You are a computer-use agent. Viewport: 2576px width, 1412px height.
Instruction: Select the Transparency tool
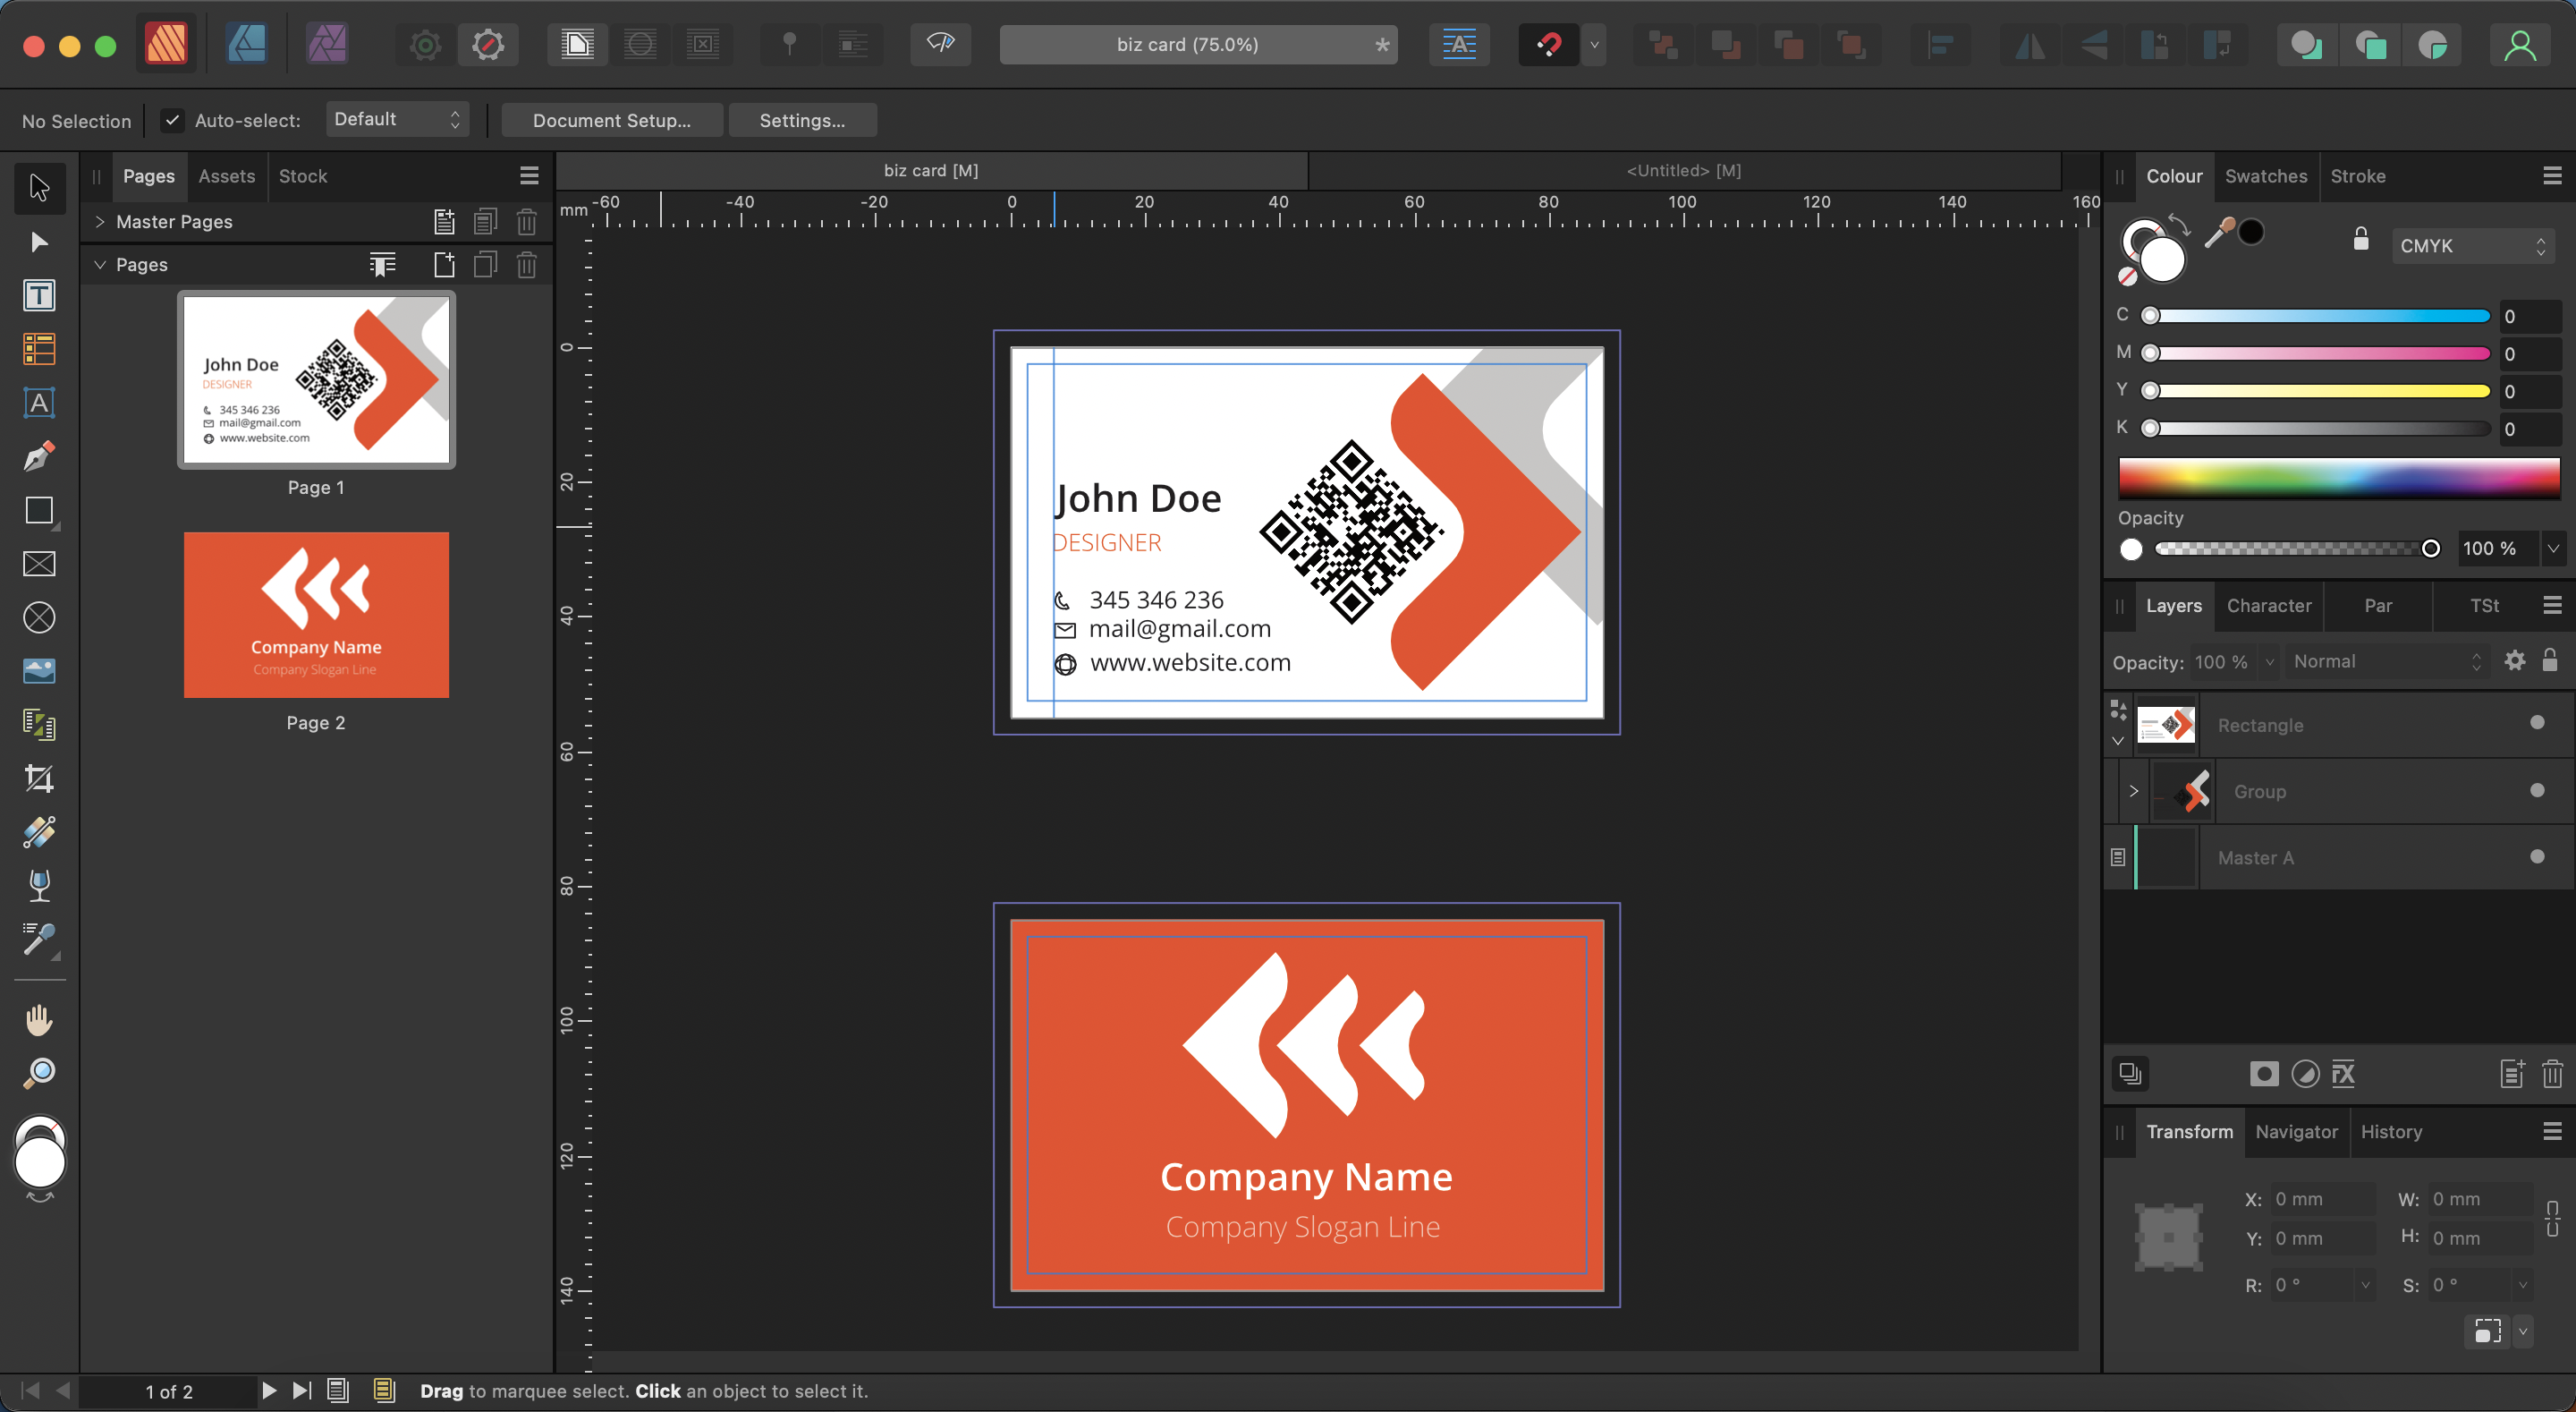pyautogui.click(x=39, y=886)
